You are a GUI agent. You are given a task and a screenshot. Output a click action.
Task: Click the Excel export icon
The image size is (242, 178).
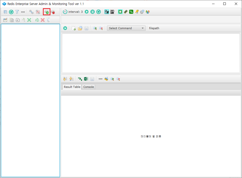[x=86, y=79]
